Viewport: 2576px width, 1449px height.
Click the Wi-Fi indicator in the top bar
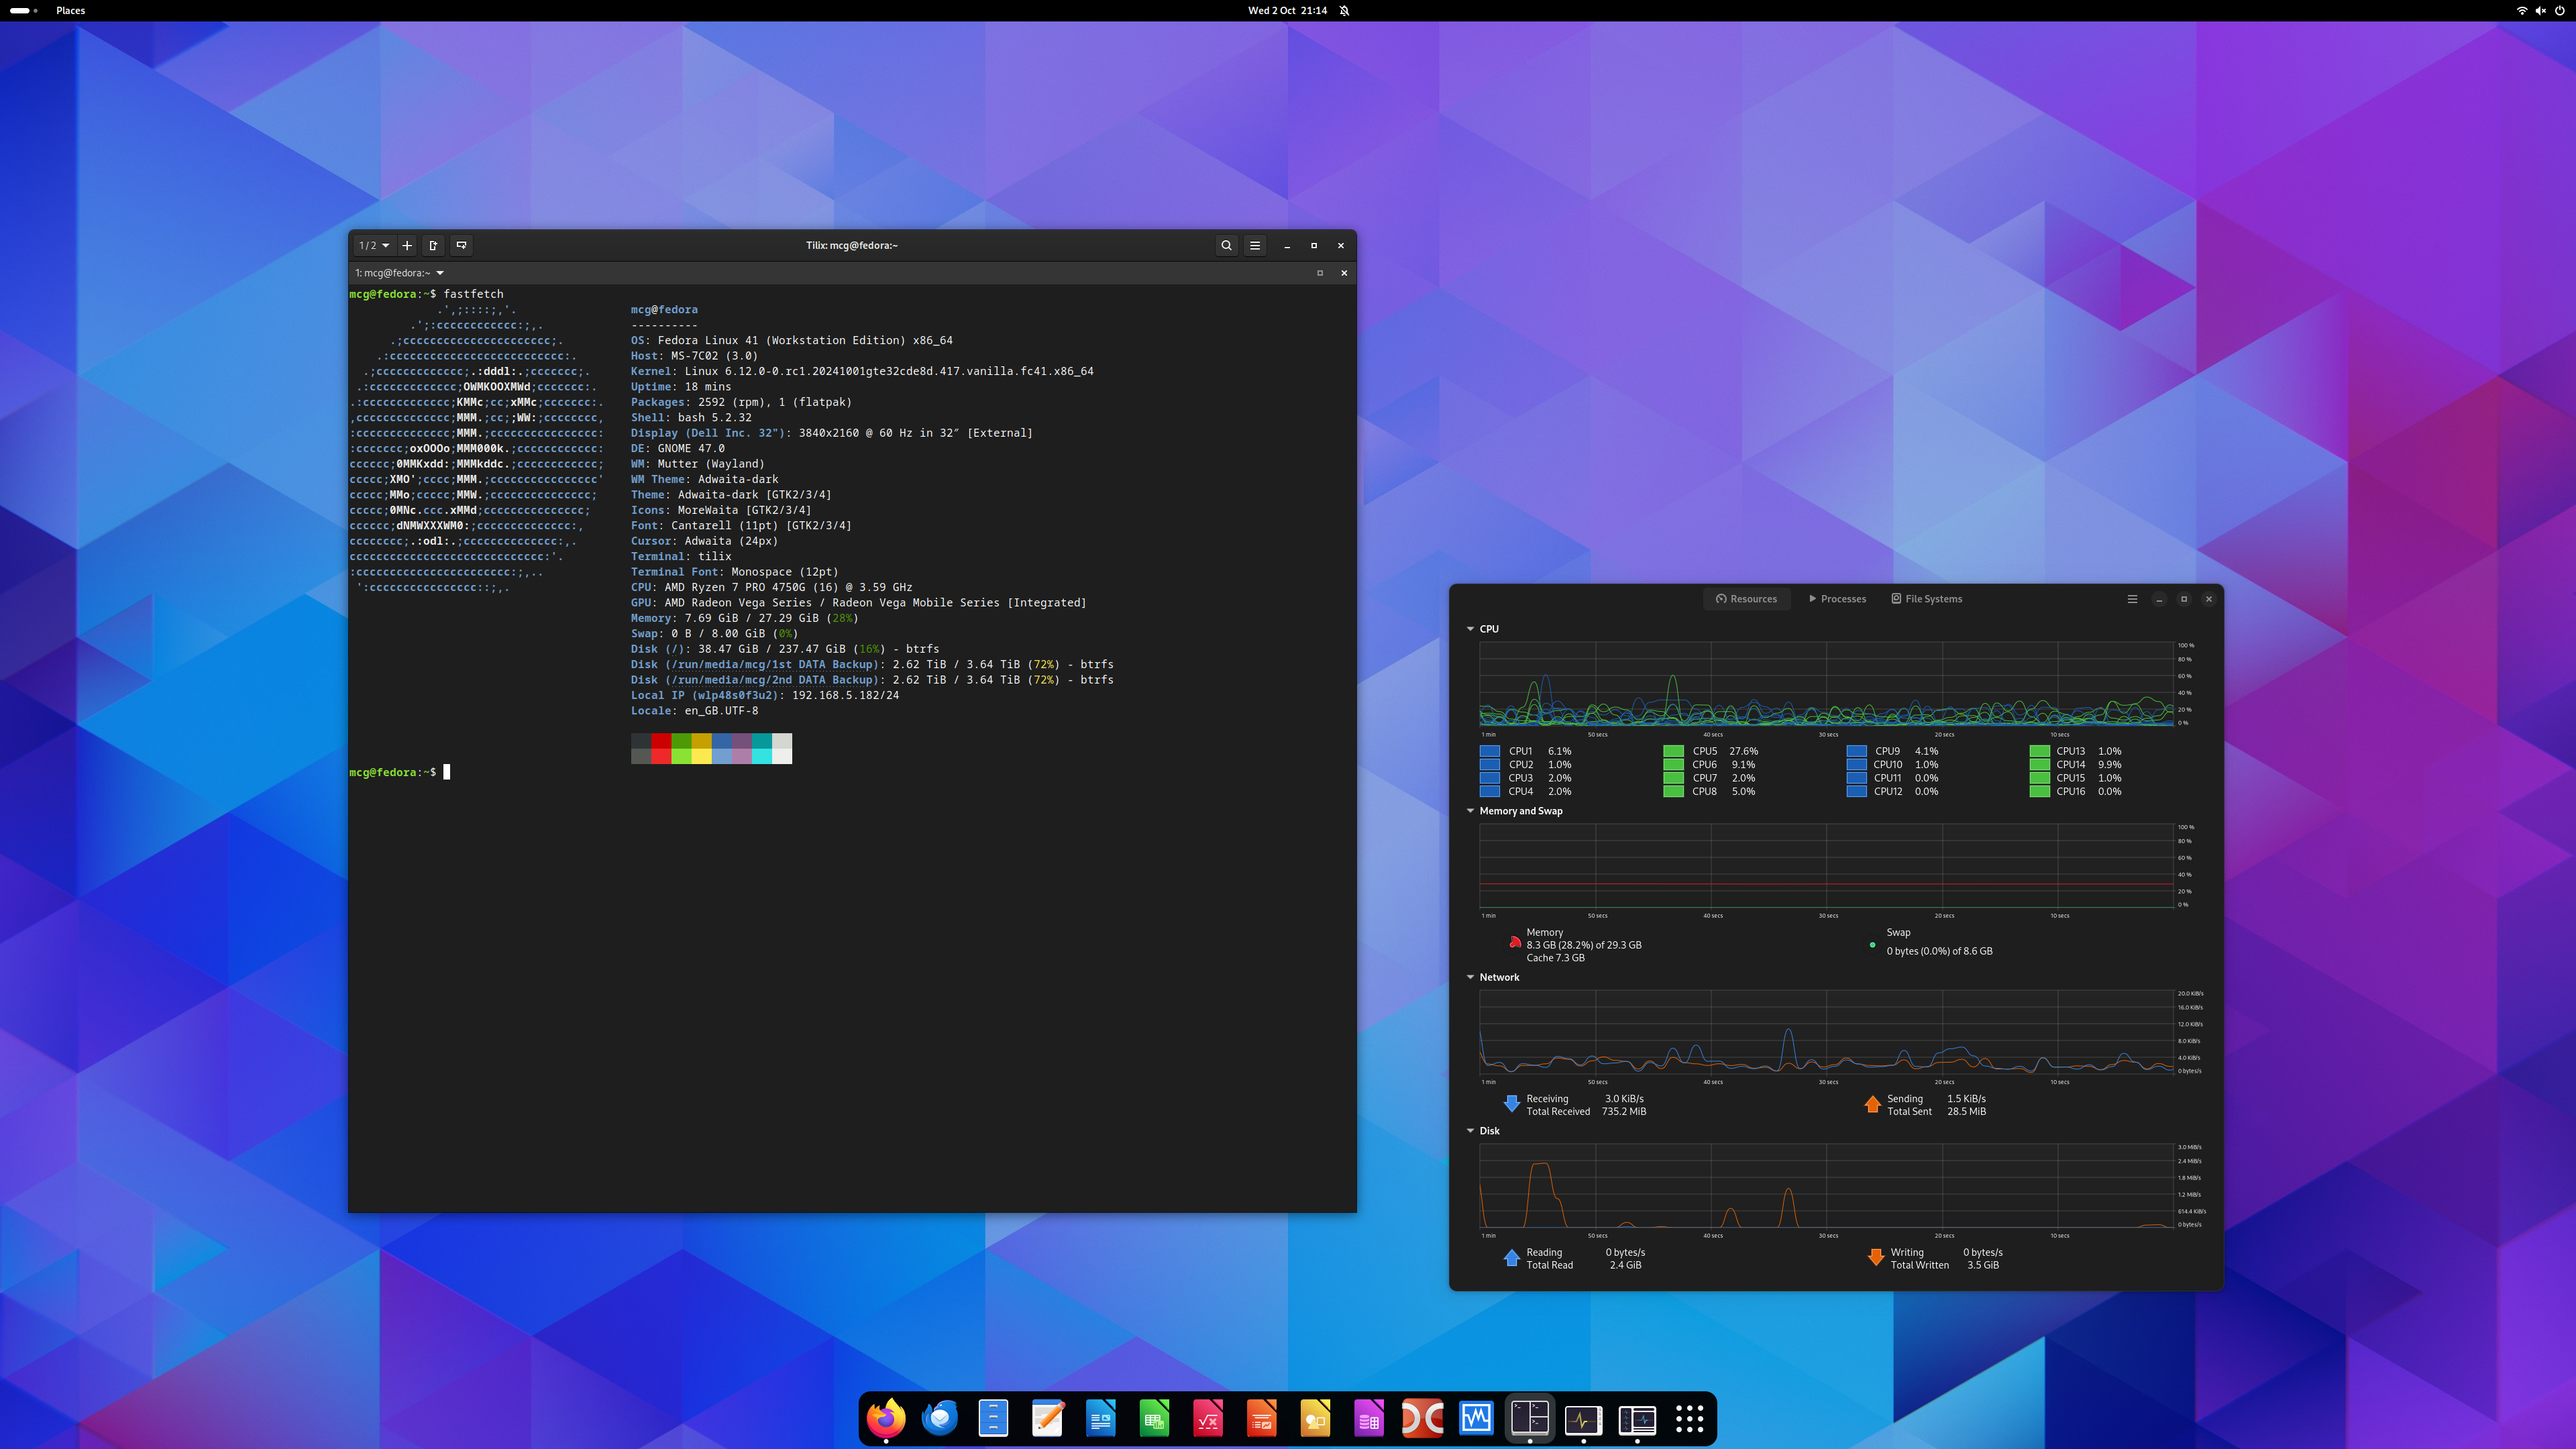[2522, 10]
